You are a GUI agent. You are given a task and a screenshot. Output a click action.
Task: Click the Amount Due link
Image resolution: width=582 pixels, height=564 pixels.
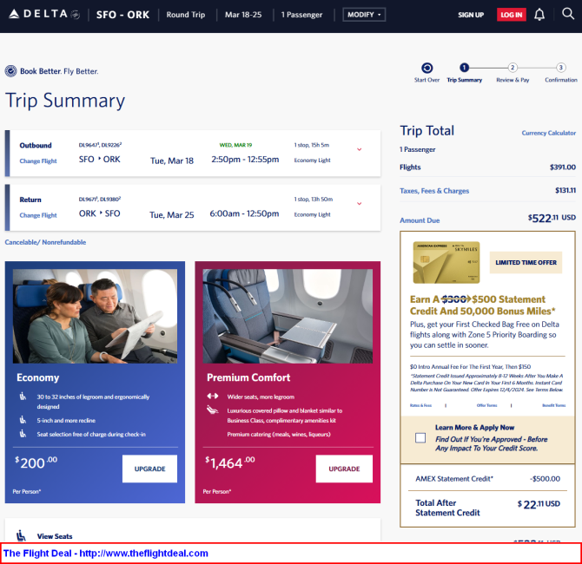(x=420, y=220)
